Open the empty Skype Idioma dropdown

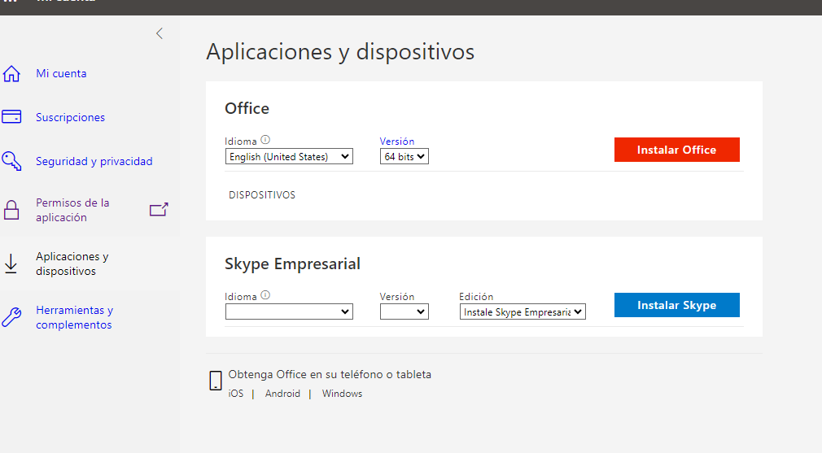pos(289,311)
